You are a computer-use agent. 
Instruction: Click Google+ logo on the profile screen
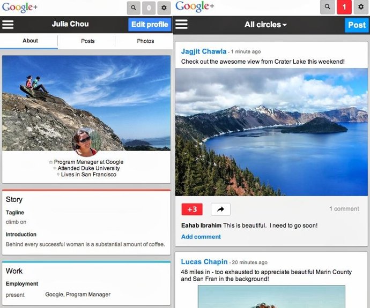point(20,7)
